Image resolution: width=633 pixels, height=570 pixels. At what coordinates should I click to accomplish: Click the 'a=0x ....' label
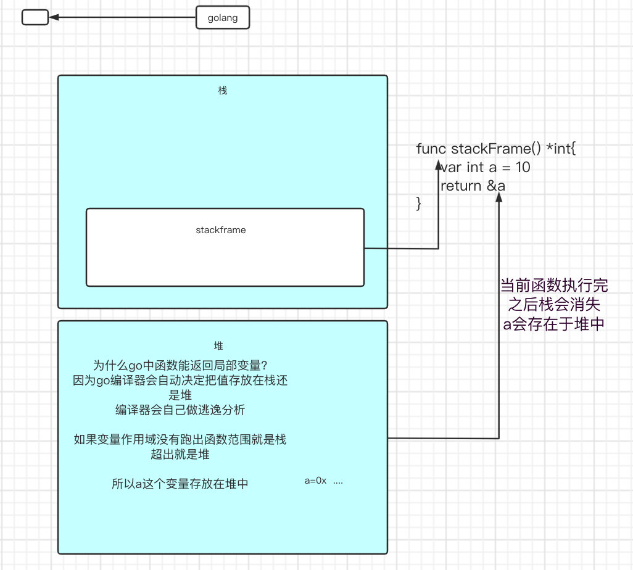point(324,481)
